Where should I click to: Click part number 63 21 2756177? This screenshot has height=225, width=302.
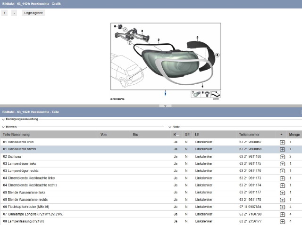coord(251,221)
